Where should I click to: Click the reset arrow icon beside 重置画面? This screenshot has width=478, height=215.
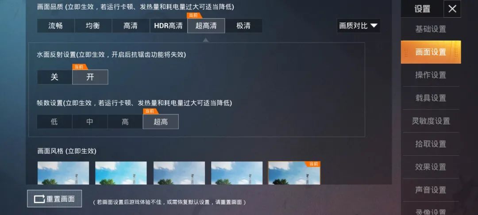39,199
